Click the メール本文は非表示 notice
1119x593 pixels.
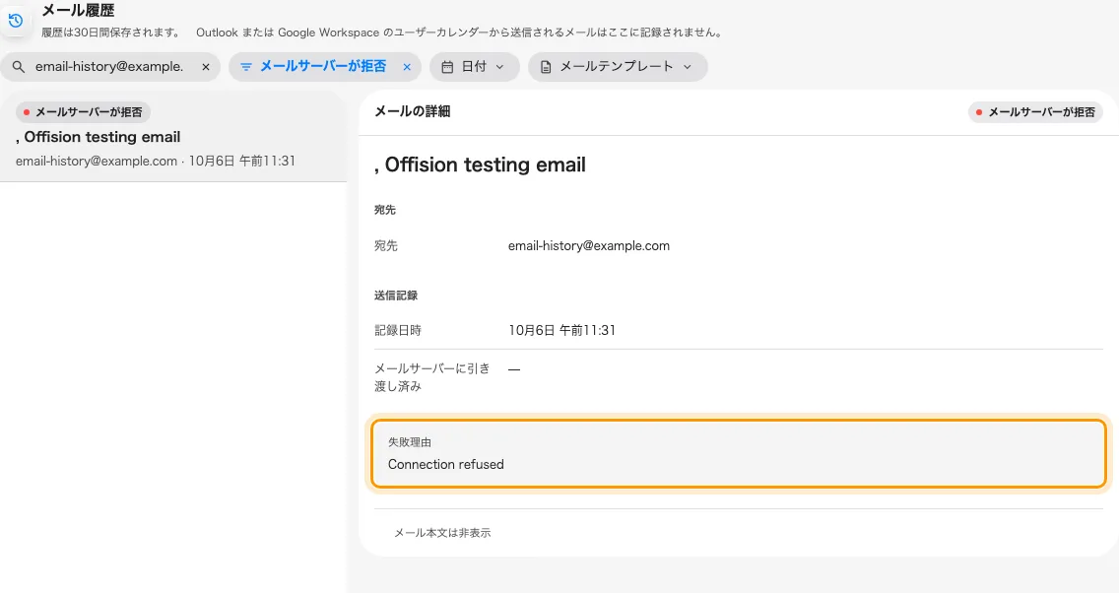click(x=442, y=533)
